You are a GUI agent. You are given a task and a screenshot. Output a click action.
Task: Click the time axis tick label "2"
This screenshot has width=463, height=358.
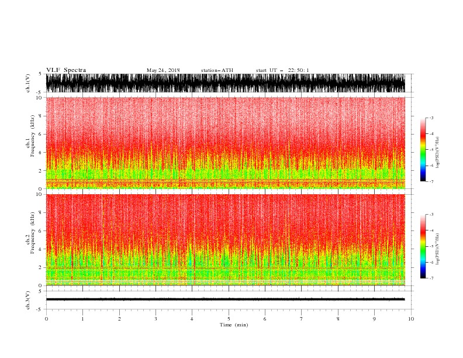(119, 319)
